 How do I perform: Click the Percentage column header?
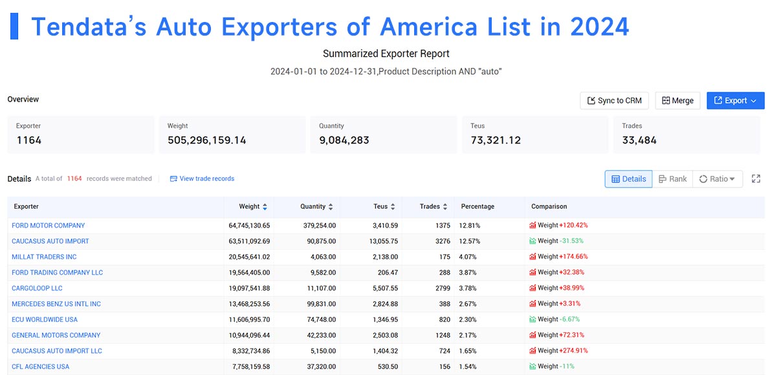pos(478,207)
